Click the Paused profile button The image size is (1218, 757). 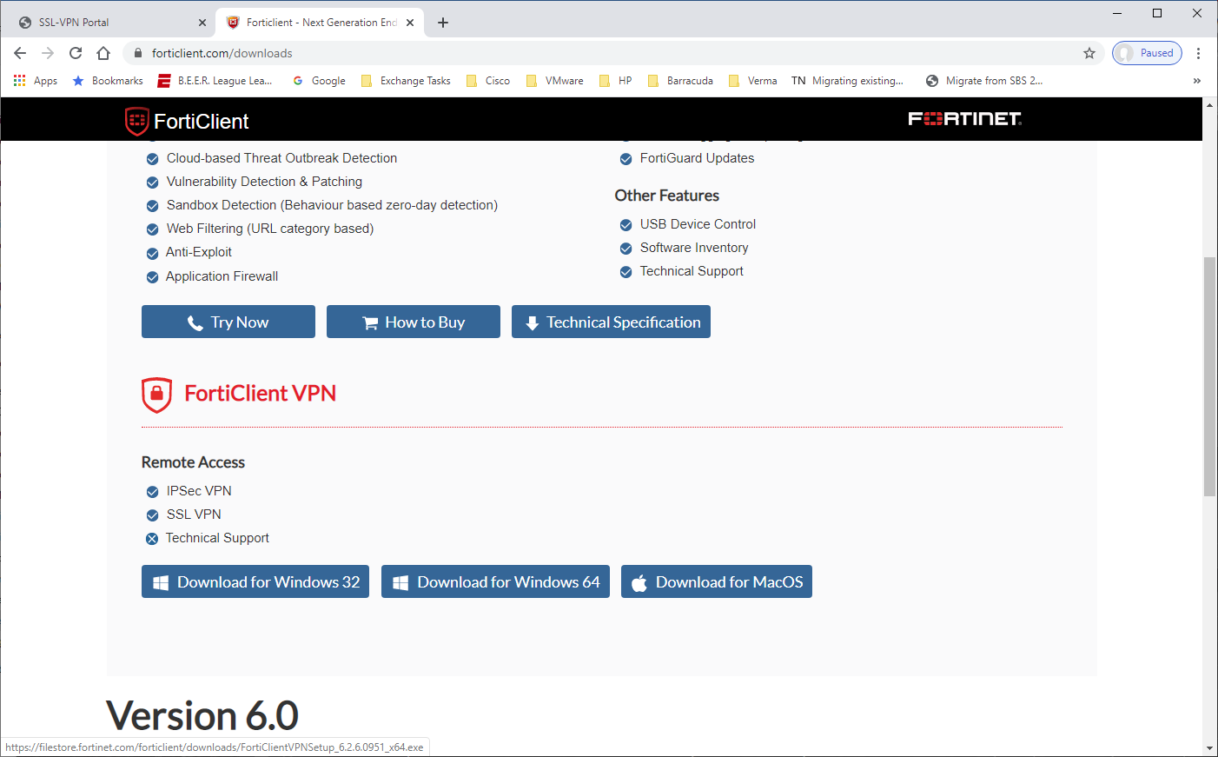[1147, 53]
